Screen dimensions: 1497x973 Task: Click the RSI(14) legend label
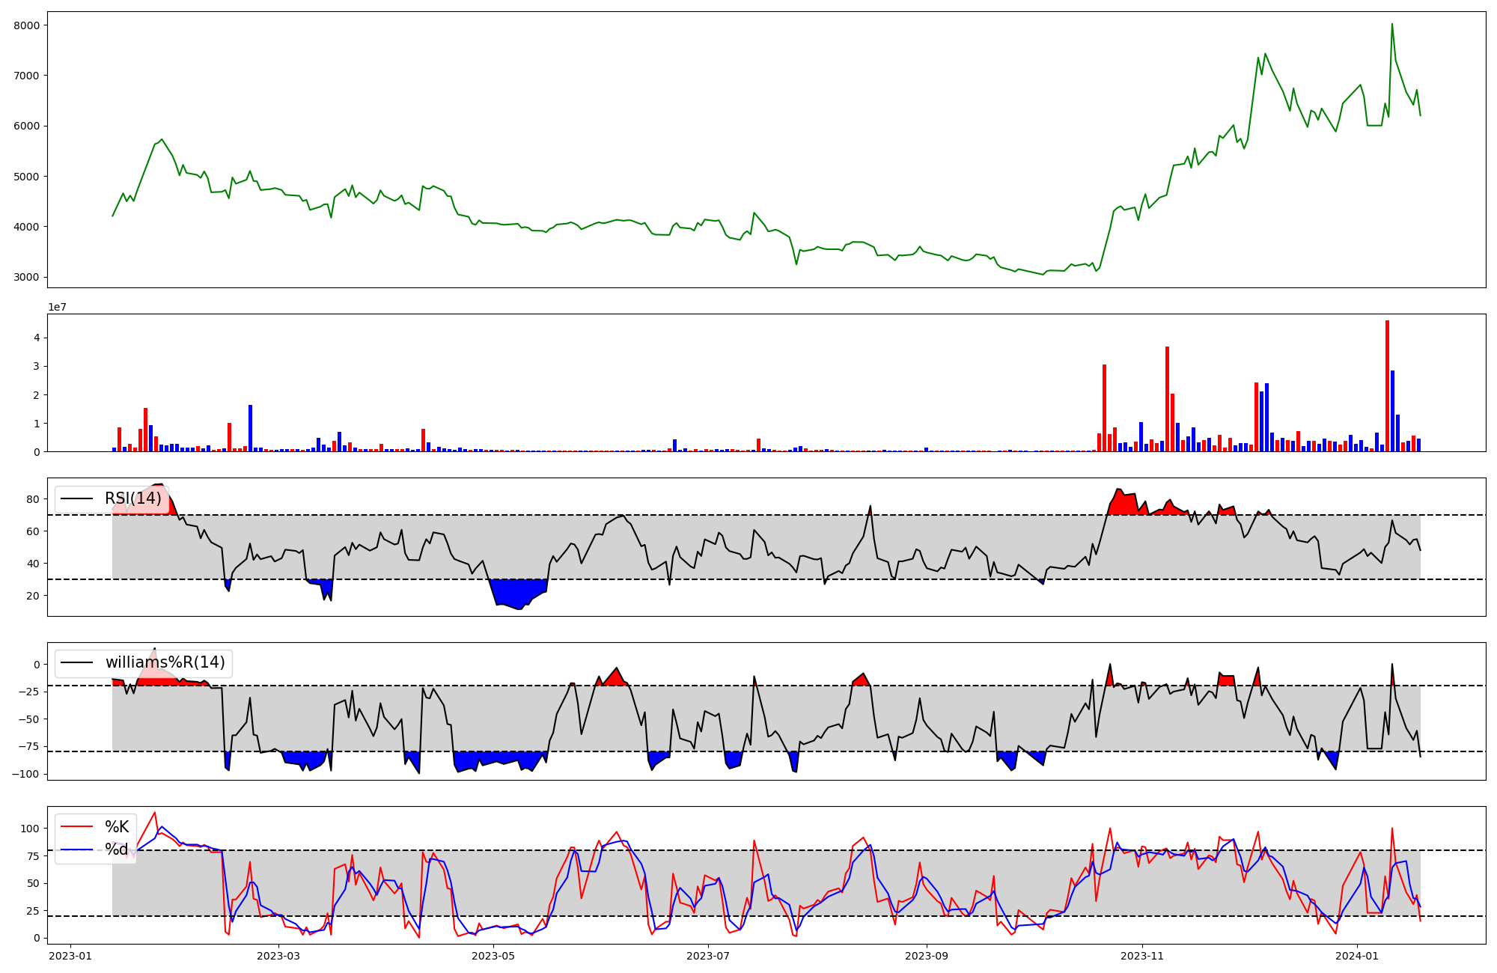point(133,498)
